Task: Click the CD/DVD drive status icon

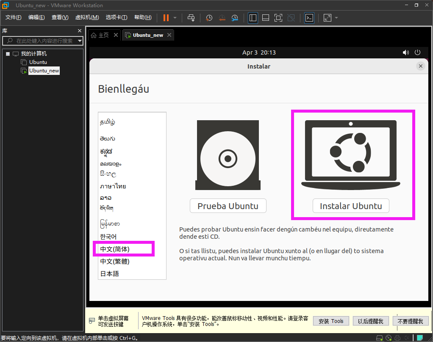Action: pyautogui.click(x=389, y=338)
